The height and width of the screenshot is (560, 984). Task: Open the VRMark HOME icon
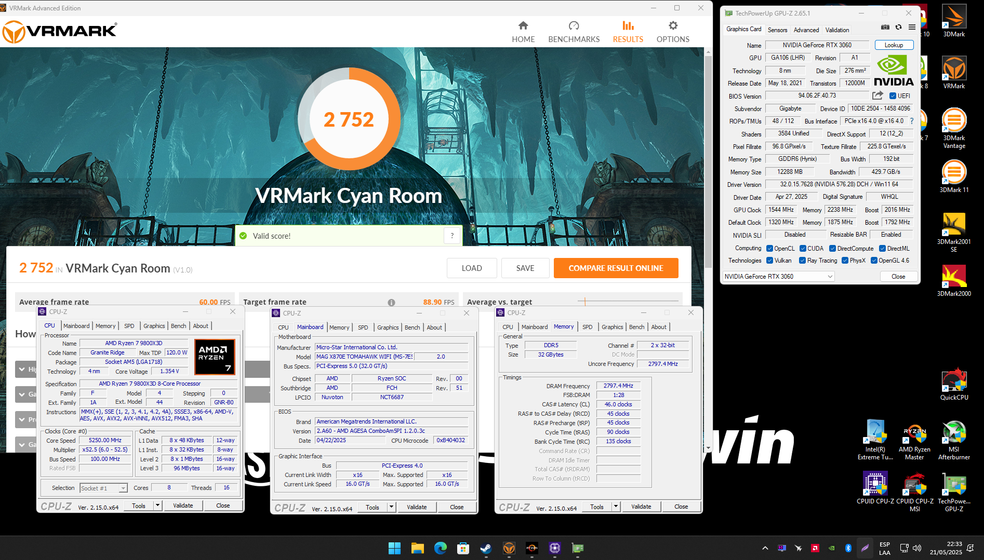click(523, 25)
